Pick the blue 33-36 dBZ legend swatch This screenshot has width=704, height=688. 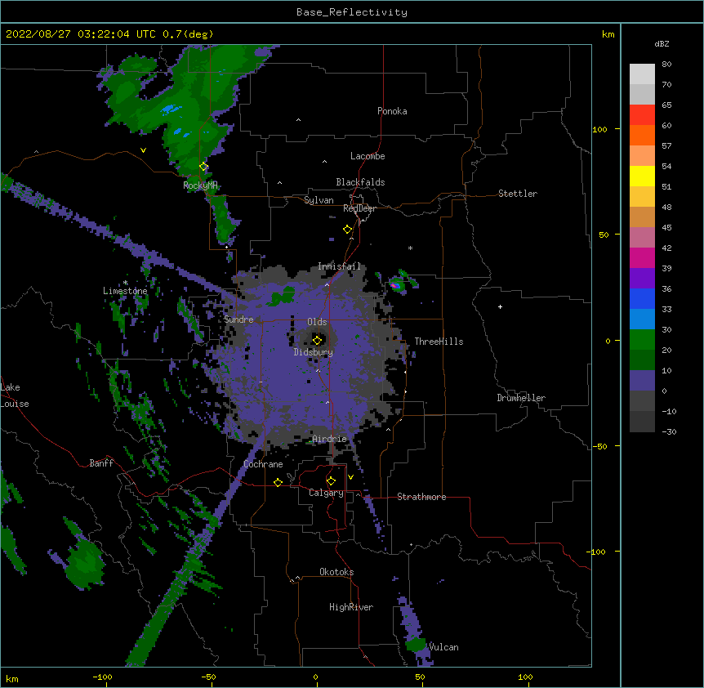[x=642, y=298]
